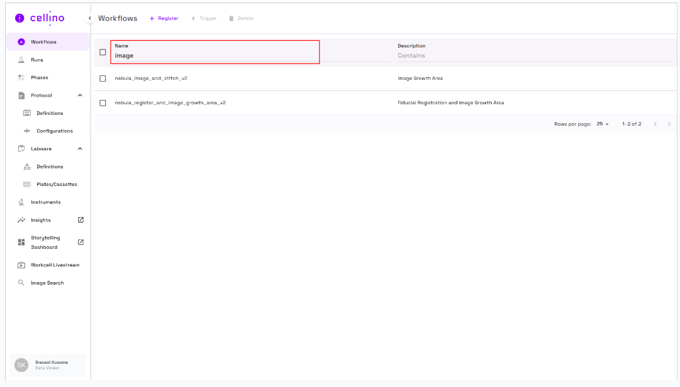The height and width of the screenshot is (387, 680).
Task: Click the Description filter input field
Action: (x=533, y=56)
